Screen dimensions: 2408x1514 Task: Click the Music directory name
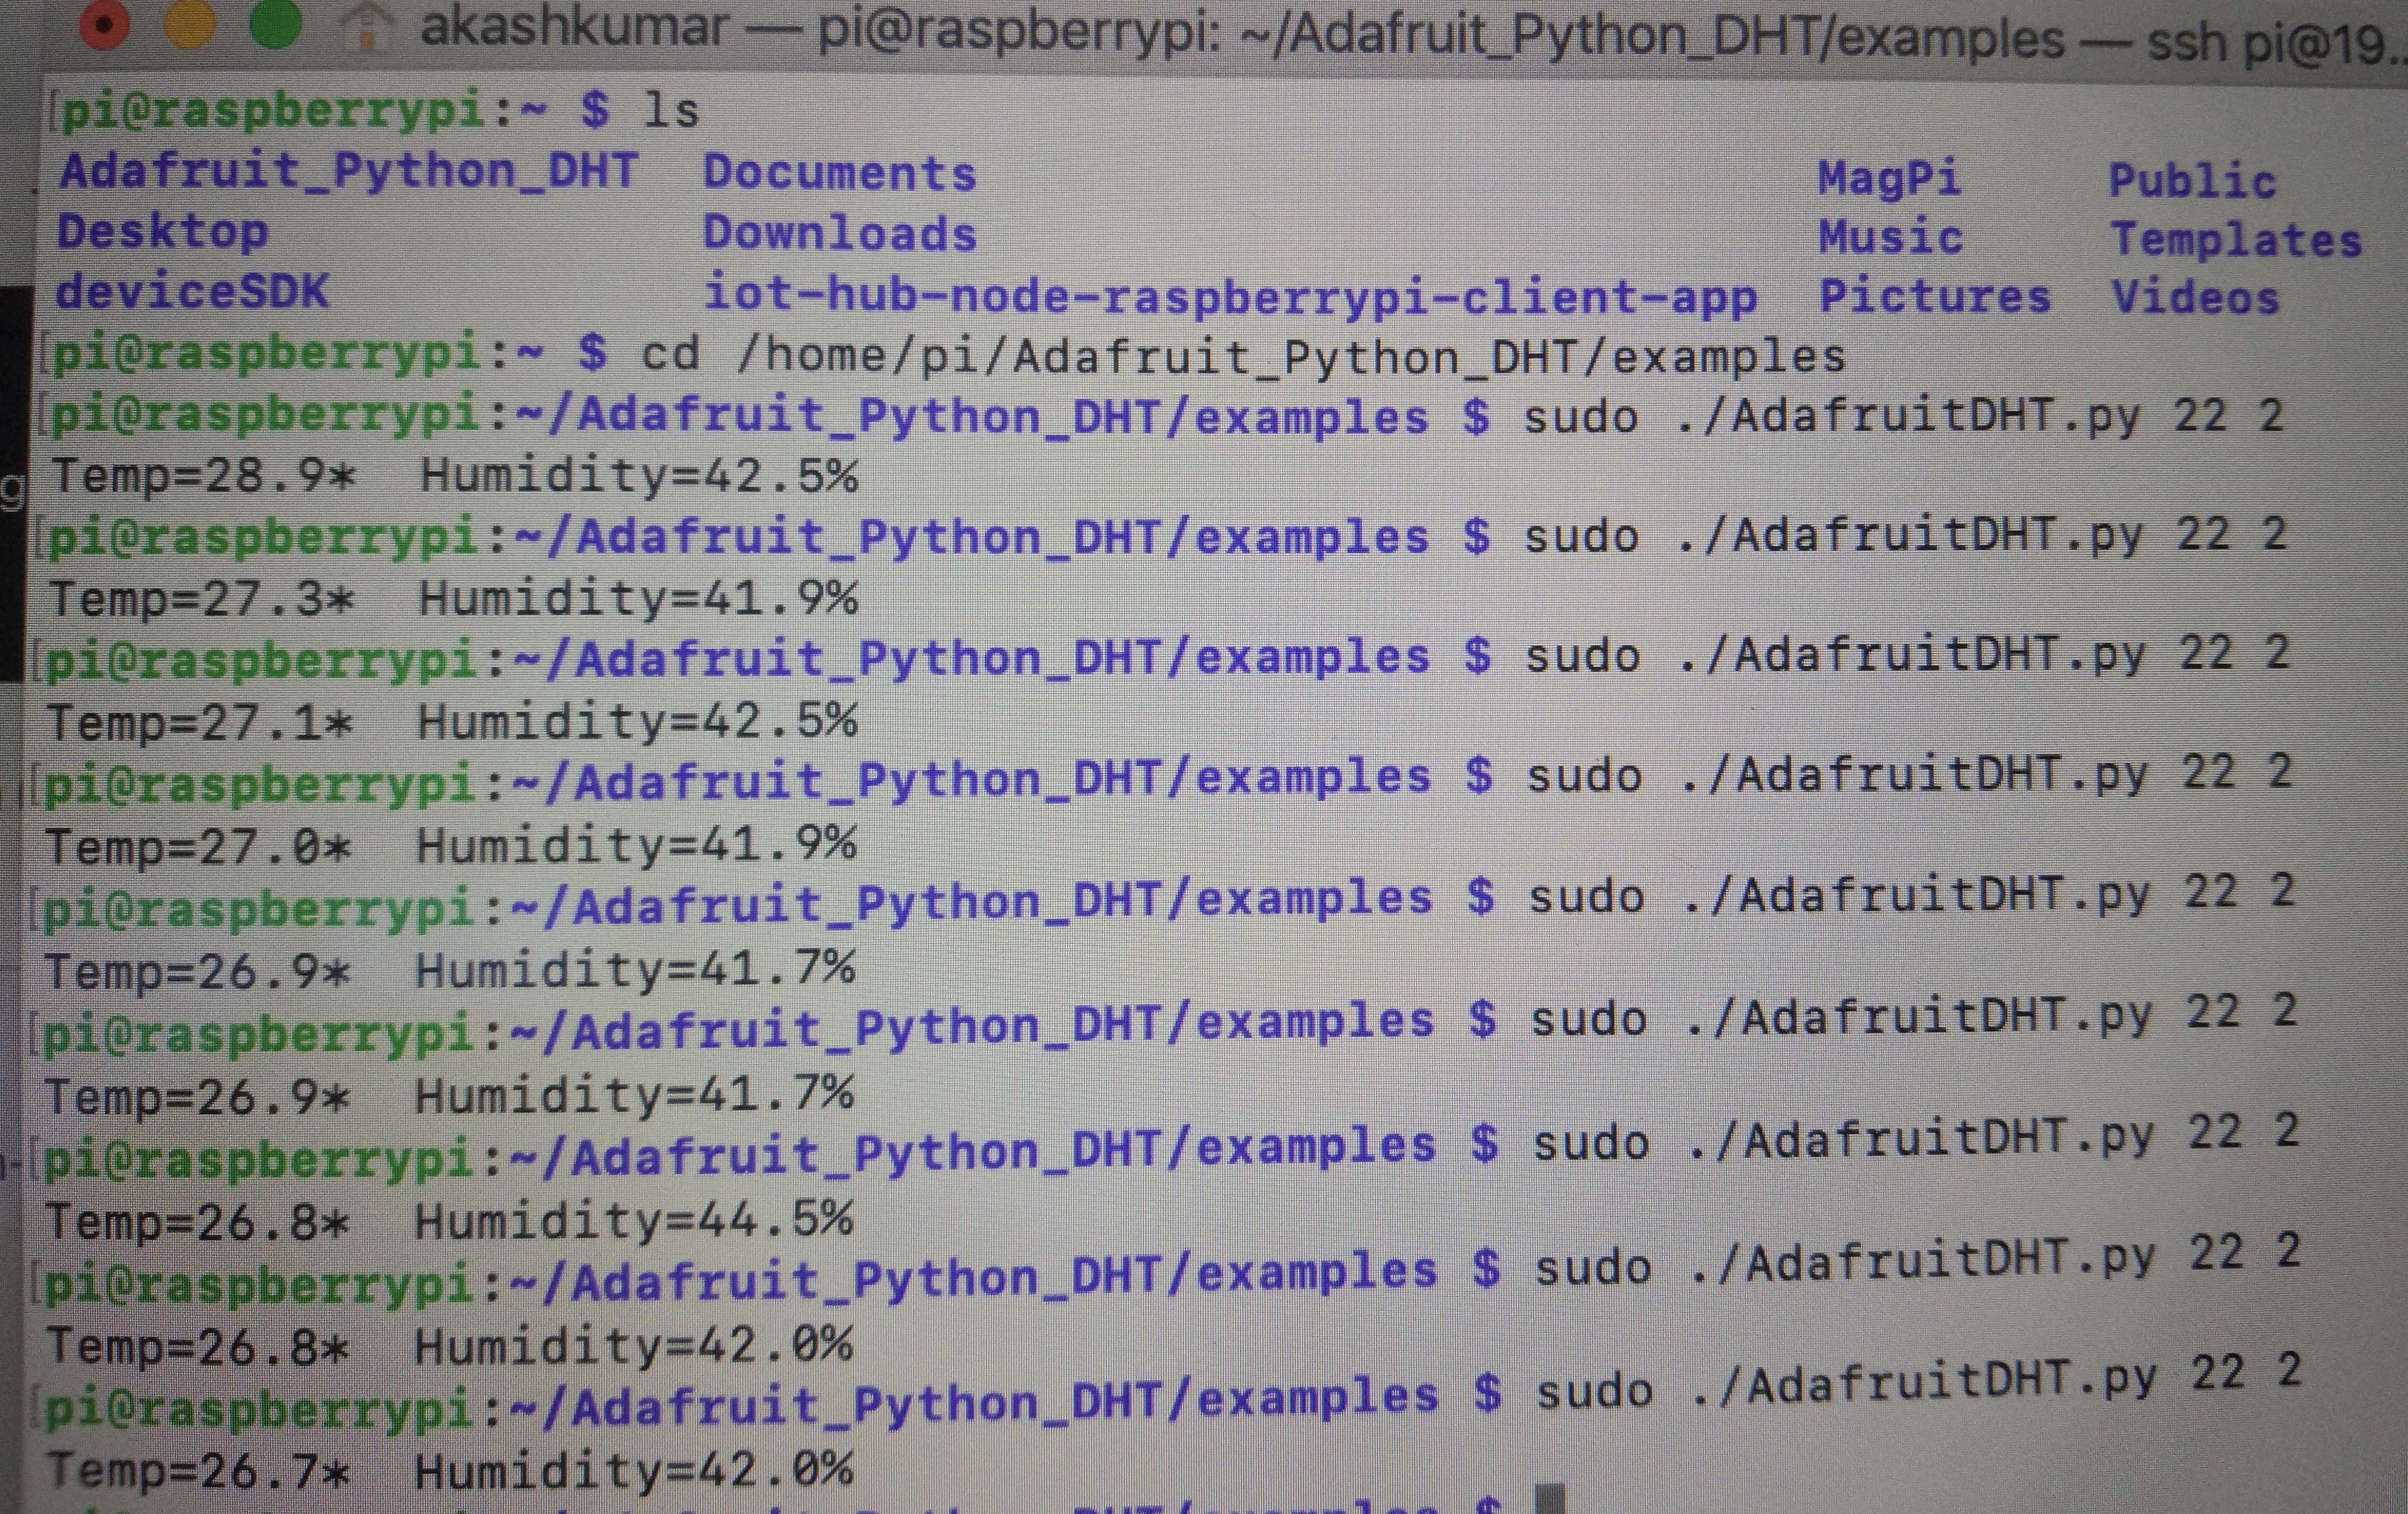click(x=1890, y=238)
